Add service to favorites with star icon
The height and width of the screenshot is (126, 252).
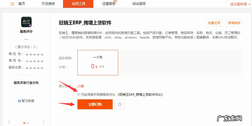point(119,105)
